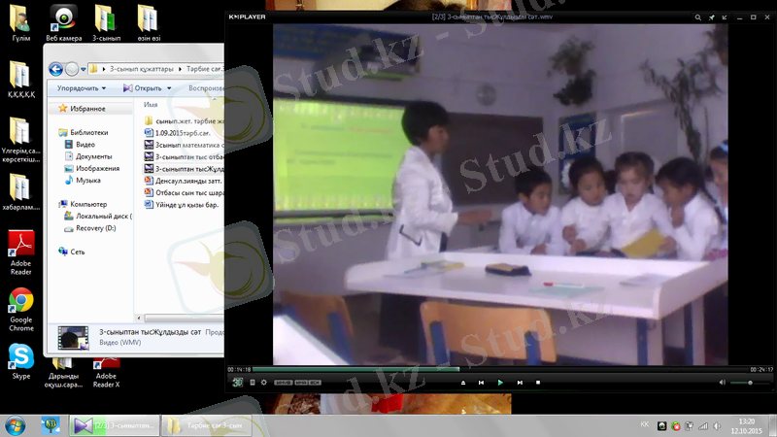
Task: Open the Windows Start menu
Action: click(x=16, y=425)
